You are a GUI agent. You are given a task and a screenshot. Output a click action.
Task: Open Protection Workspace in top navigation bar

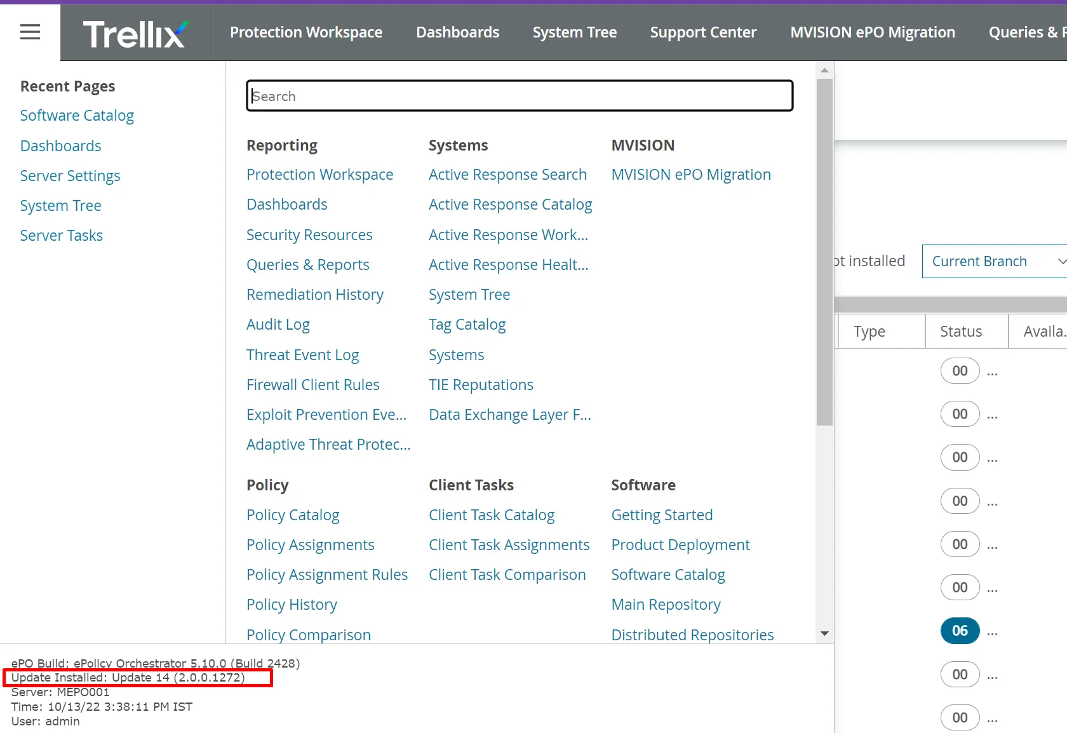coord(306,32)
